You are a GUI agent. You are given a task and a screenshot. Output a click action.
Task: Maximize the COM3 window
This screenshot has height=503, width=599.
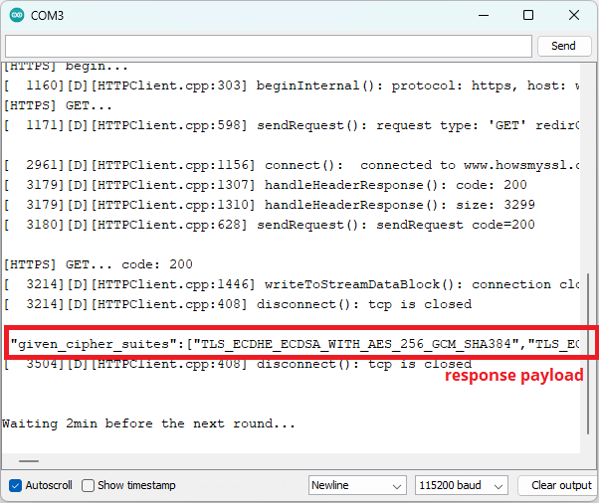point(528,15)
